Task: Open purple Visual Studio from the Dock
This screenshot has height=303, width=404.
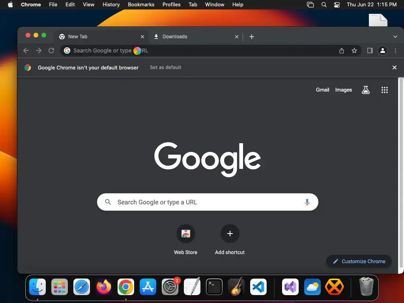Action: click(290, 287)
